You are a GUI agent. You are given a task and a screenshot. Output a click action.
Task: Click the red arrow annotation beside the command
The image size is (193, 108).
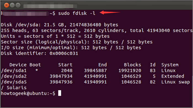110,12
